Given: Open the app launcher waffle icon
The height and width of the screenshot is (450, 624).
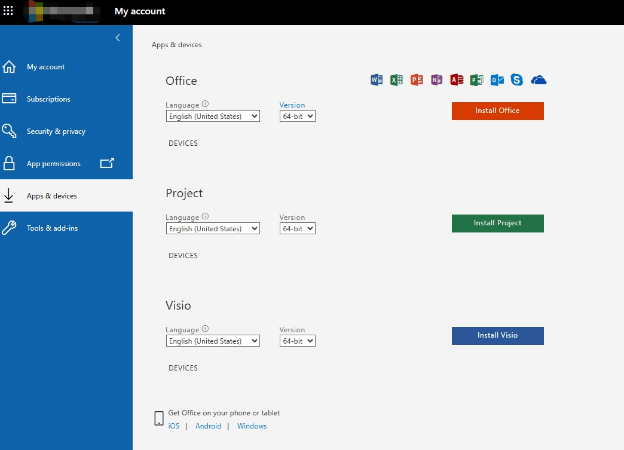Looking at the screenshot, I should (8, 10).
